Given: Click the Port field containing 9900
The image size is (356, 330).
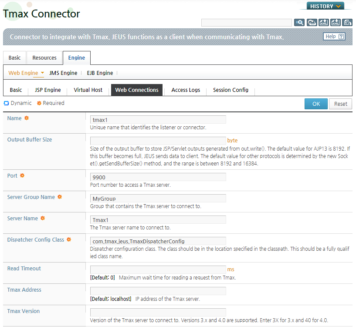Looking at the screenshot, I should (x=158, y=177).
